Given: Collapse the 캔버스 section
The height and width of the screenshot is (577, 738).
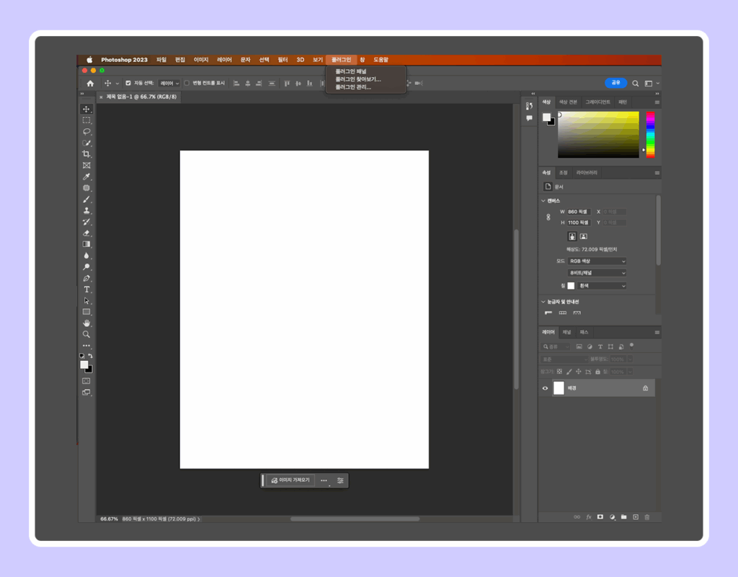Looking at the screenshot, I should click(x=543, y=201).
